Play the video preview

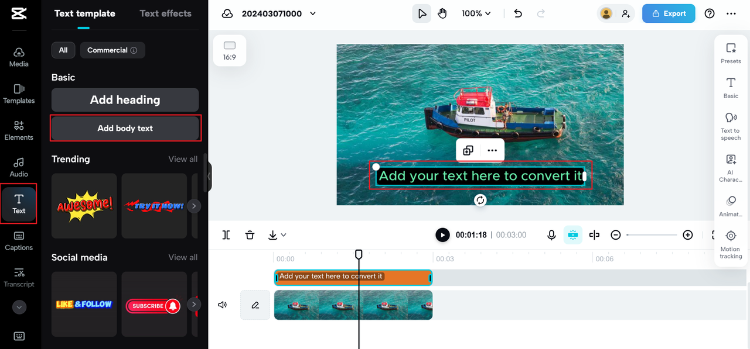[x=442, y=235]
